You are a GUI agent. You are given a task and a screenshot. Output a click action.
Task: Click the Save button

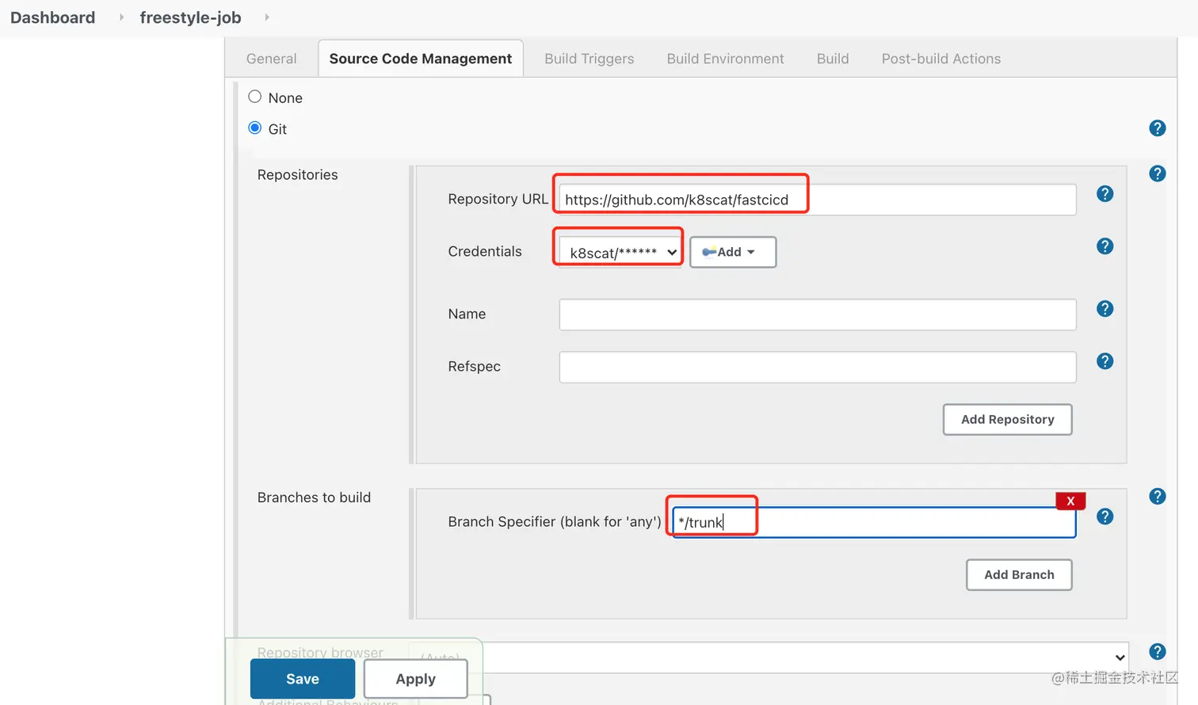(x=302, y=679)
